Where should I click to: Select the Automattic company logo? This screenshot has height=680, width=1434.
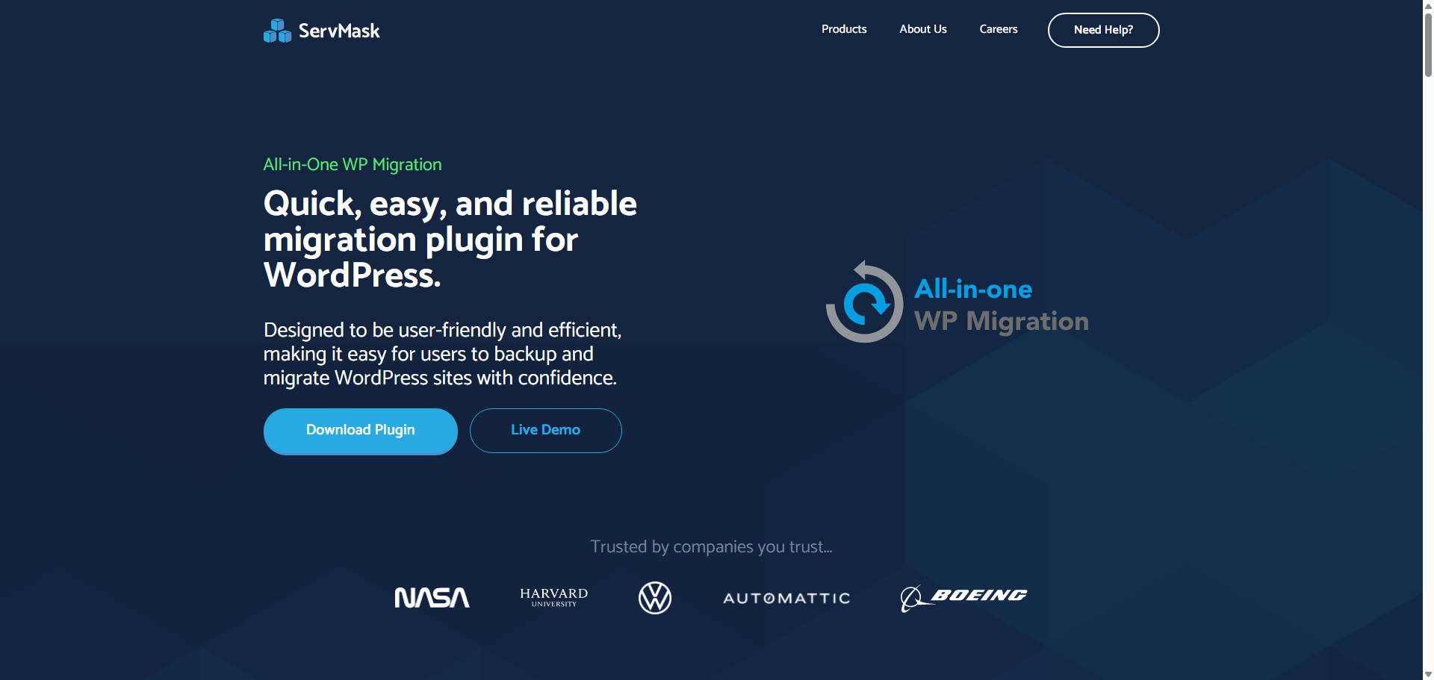pyautogui.click(x=786, y=598)
